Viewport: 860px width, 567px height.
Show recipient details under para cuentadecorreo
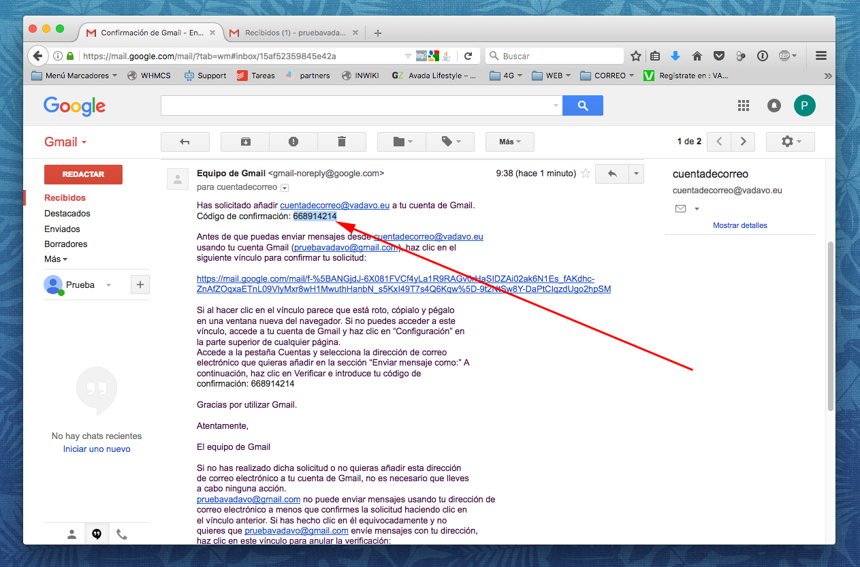(x=285, y=187)
